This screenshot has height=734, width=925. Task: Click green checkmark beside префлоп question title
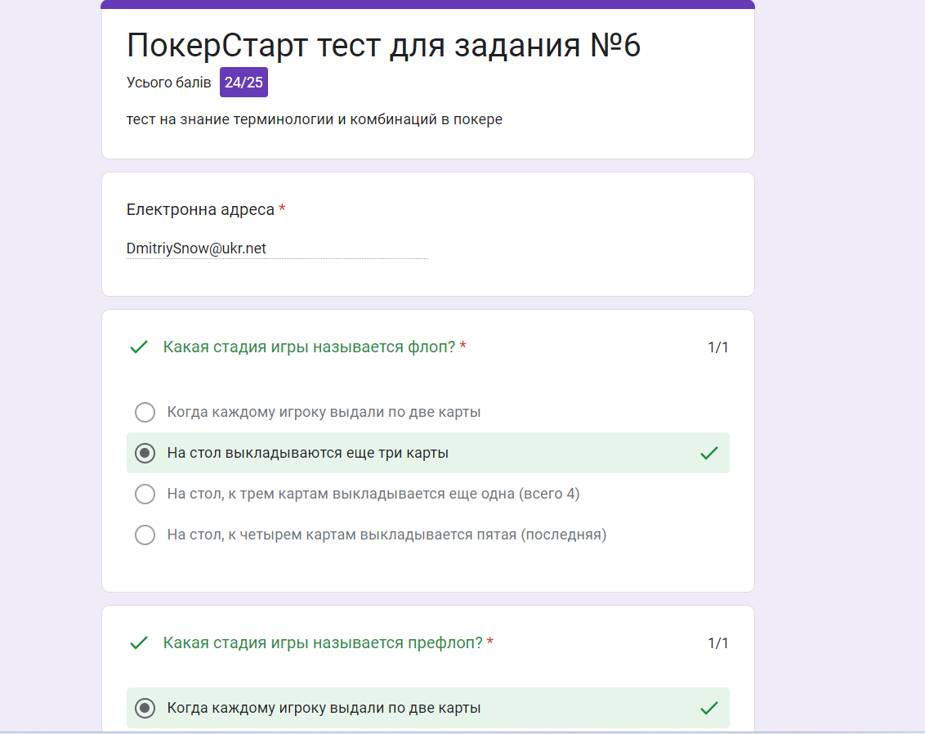click(x=139, y=642)
